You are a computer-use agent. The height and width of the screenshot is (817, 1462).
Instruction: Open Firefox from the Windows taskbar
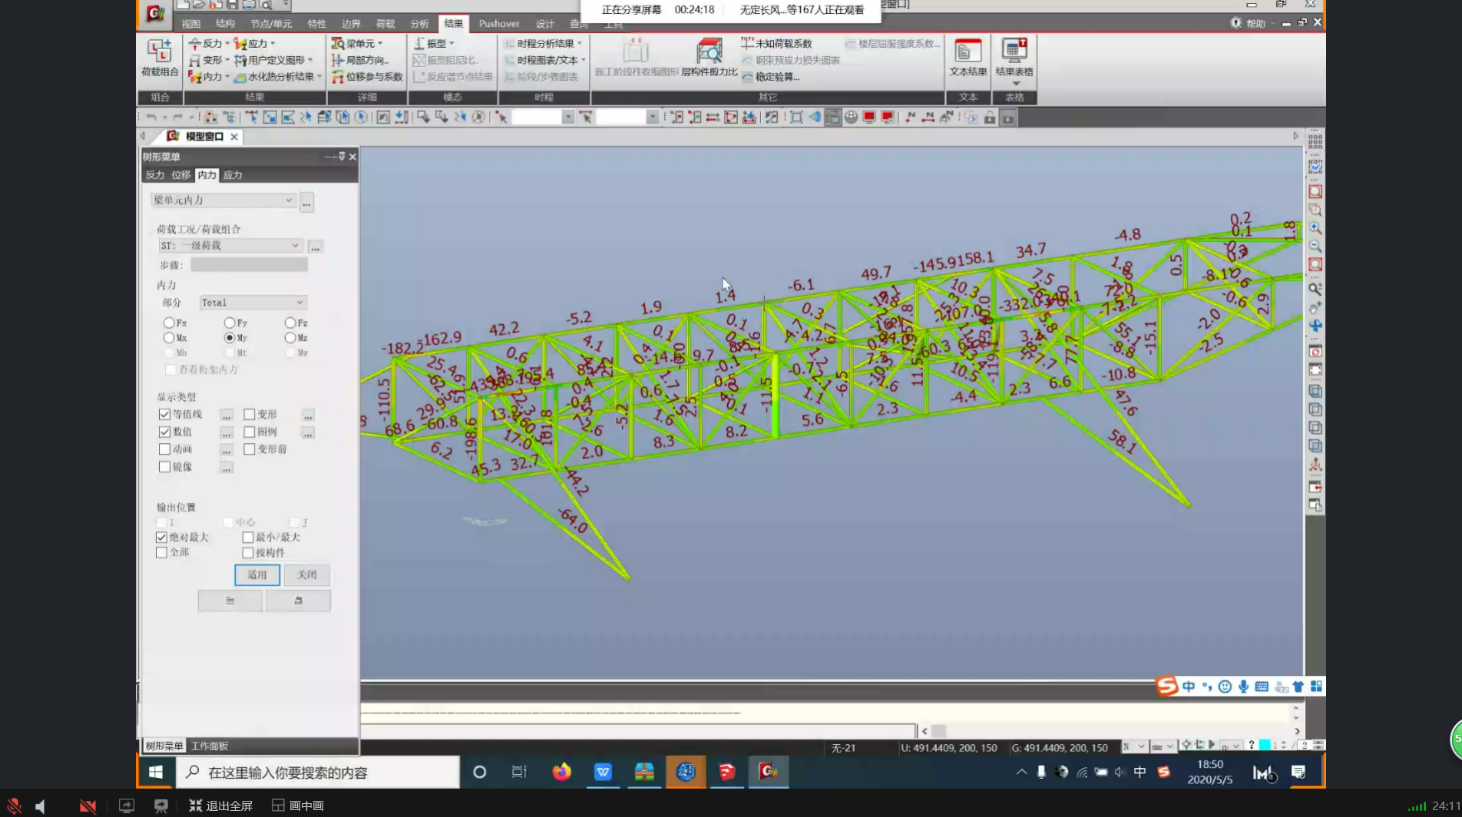(561, 772)
